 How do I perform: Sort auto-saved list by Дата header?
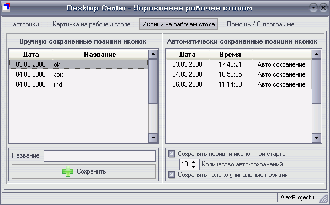(187, 55)
